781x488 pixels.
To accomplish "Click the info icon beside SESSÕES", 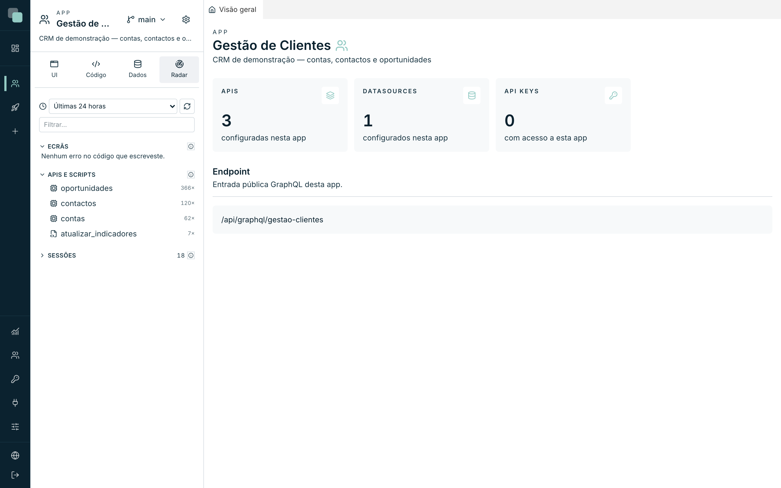I will (191, 256).
